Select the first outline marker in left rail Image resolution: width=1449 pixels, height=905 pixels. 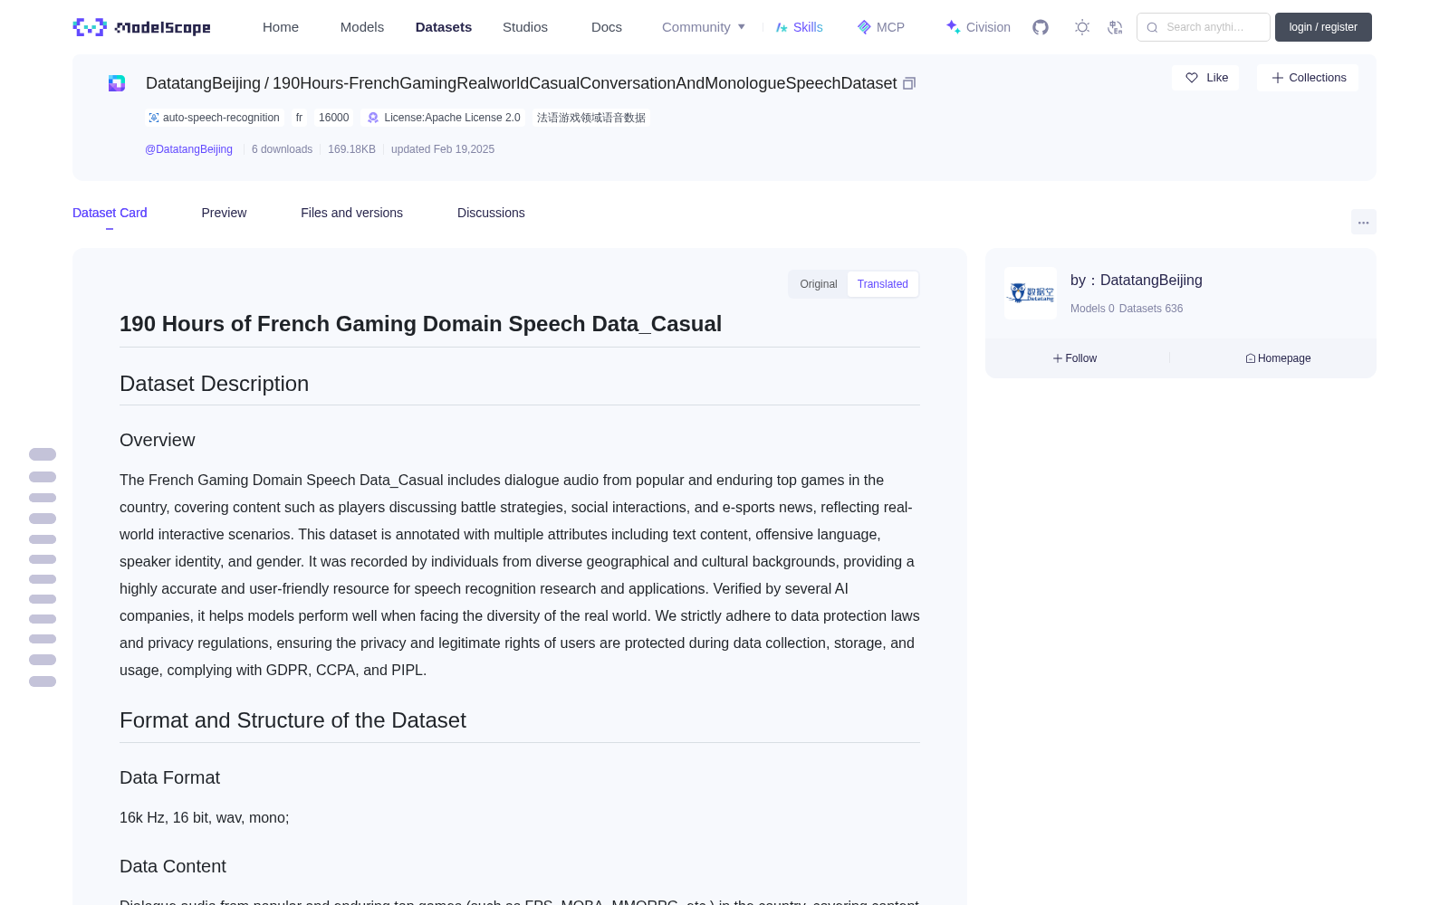[x=43, y=454]
